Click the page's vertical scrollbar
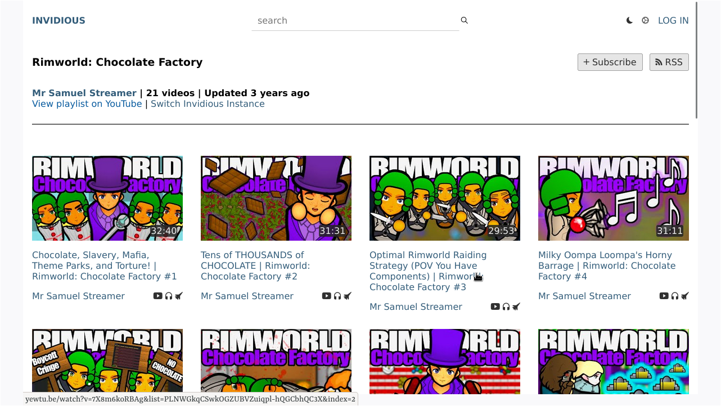721x406 pixels. tap(697, 60)
